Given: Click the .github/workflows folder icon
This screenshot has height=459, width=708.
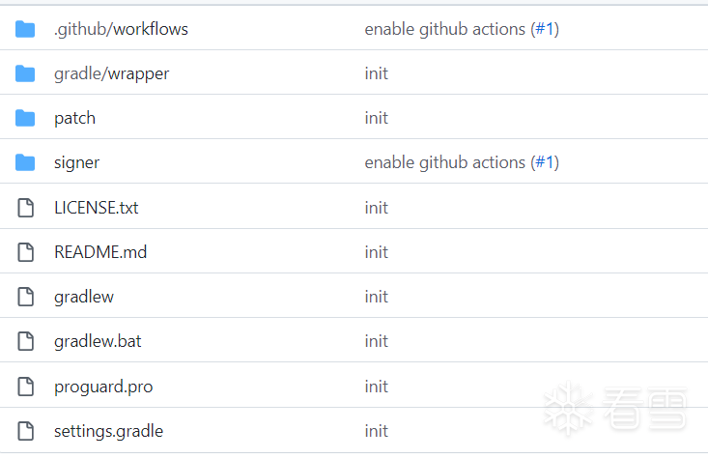Looking at the screenshot, I should (x=25, y=29).
